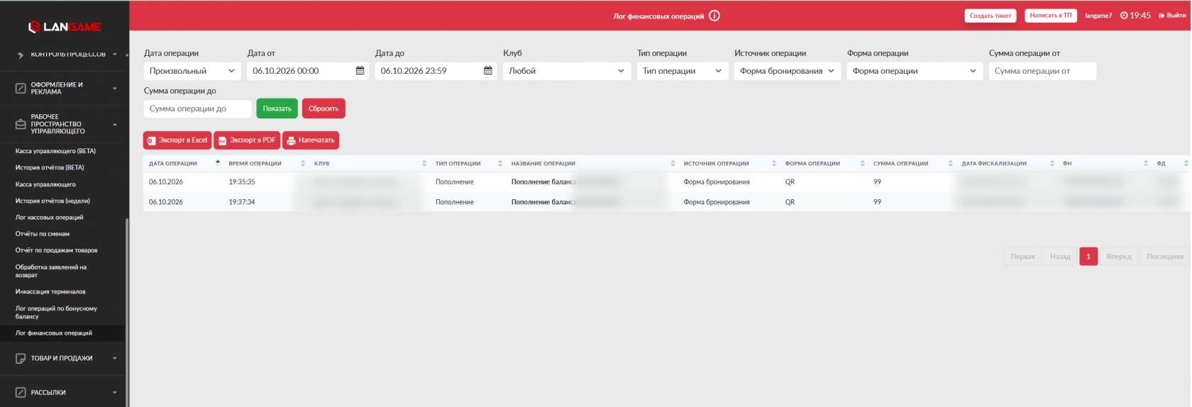Sort by Клуб column arrows
The width and height of the screenshot is (1192, 407).
(424, 164)
